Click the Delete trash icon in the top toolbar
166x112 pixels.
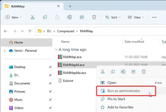(x=94, y=17)
